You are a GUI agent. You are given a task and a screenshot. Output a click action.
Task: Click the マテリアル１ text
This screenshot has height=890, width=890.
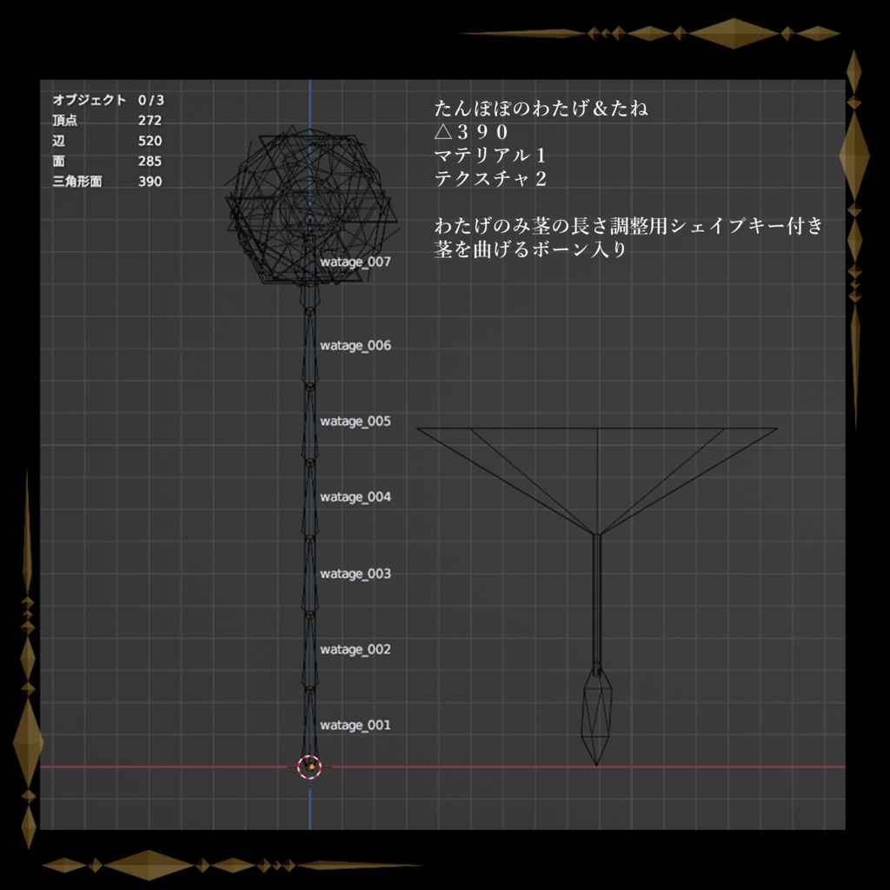pos(490,155)
